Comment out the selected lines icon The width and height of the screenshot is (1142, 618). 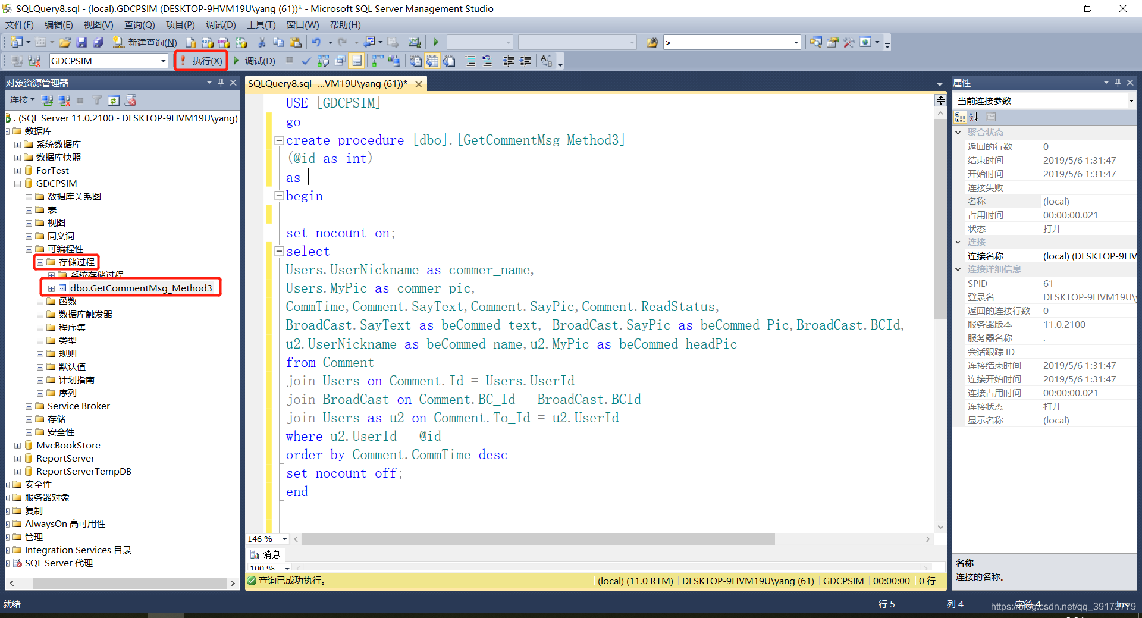470,61
